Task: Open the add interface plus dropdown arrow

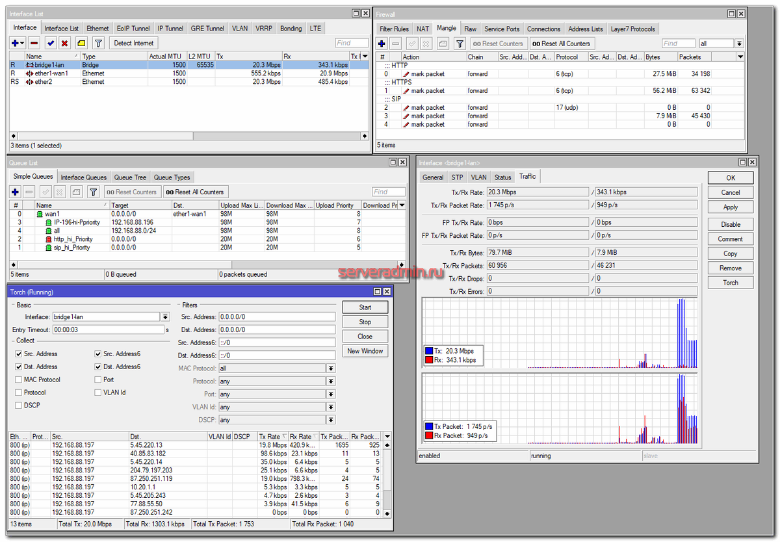Action: (23, 43)
